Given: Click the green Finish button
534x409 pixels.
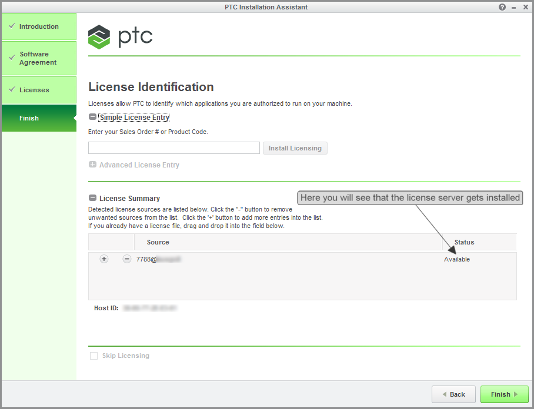Looking at the screenshot, I should click(x=505, y=394).
